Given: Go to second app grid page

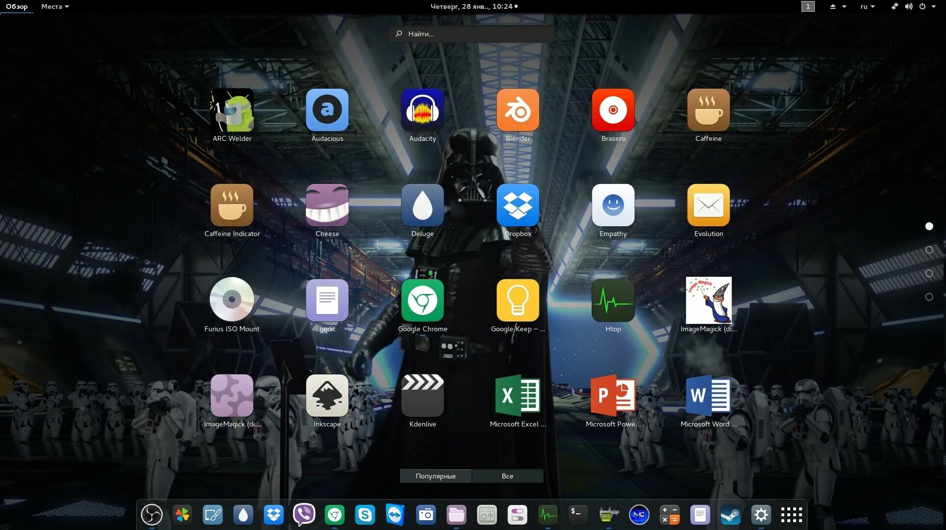Looking at the screenshot, I should click(929, 250).
